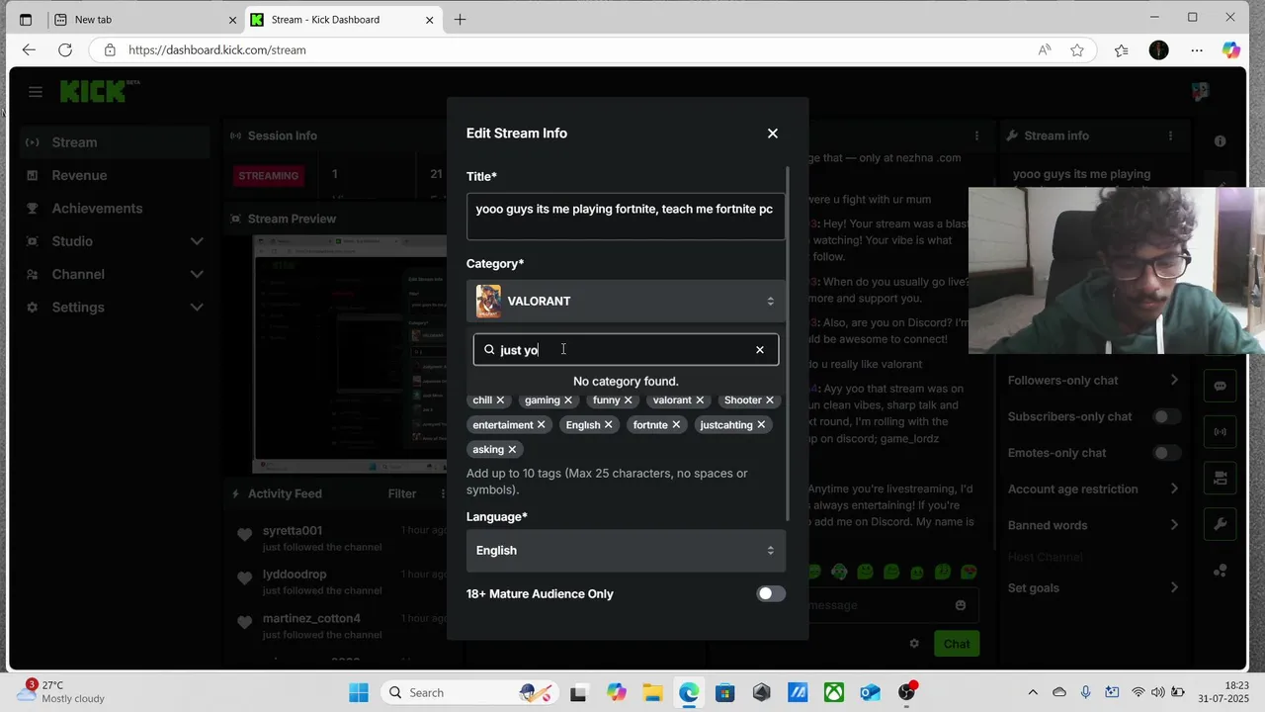The width and height of the screenshot is (1265, 712).
Task: Open emoji picker in message box
Action: coord(961,605)
